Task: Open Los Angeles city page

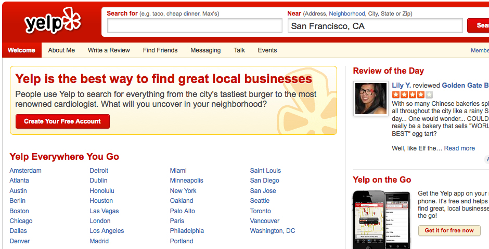Action: click(x=107, y=231)
